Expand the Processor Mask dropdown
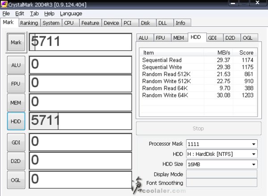This screenshot has width=268, height=196. (254, 144)
